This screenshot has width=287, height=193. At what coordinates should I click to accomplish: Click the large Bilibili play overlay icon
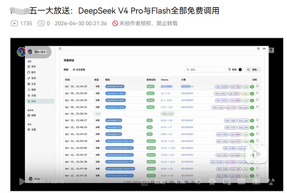click(x=256, y=154)
